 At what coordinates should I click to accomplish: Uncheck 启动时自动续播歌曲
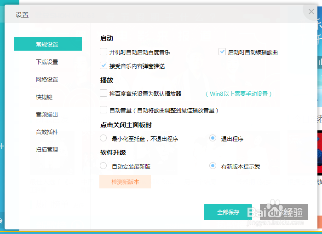pyautogui.click(x=222, y=52)
